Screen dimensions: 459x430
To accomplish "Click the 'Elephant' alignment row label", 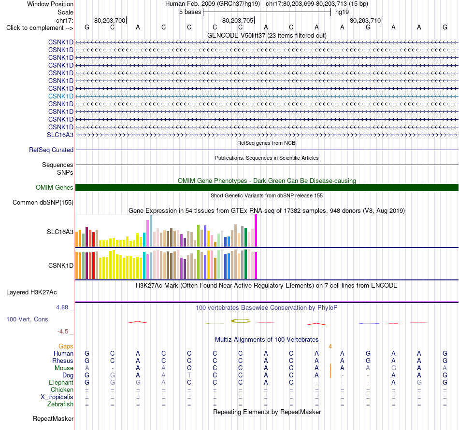I will (x=61, y=382).
